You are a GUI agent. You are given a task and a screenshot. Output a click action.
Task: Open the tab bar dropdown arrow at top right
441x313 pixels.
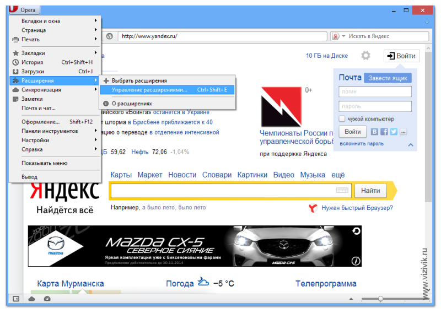(427, 22)
